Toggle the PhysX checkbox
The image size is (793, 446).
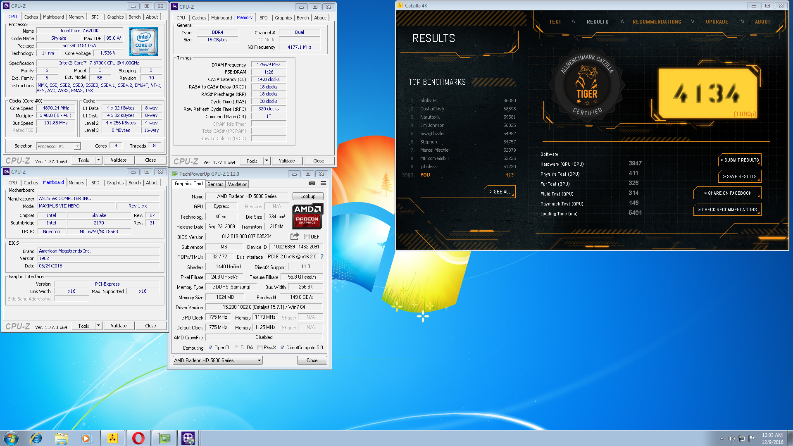pos(260,348)
